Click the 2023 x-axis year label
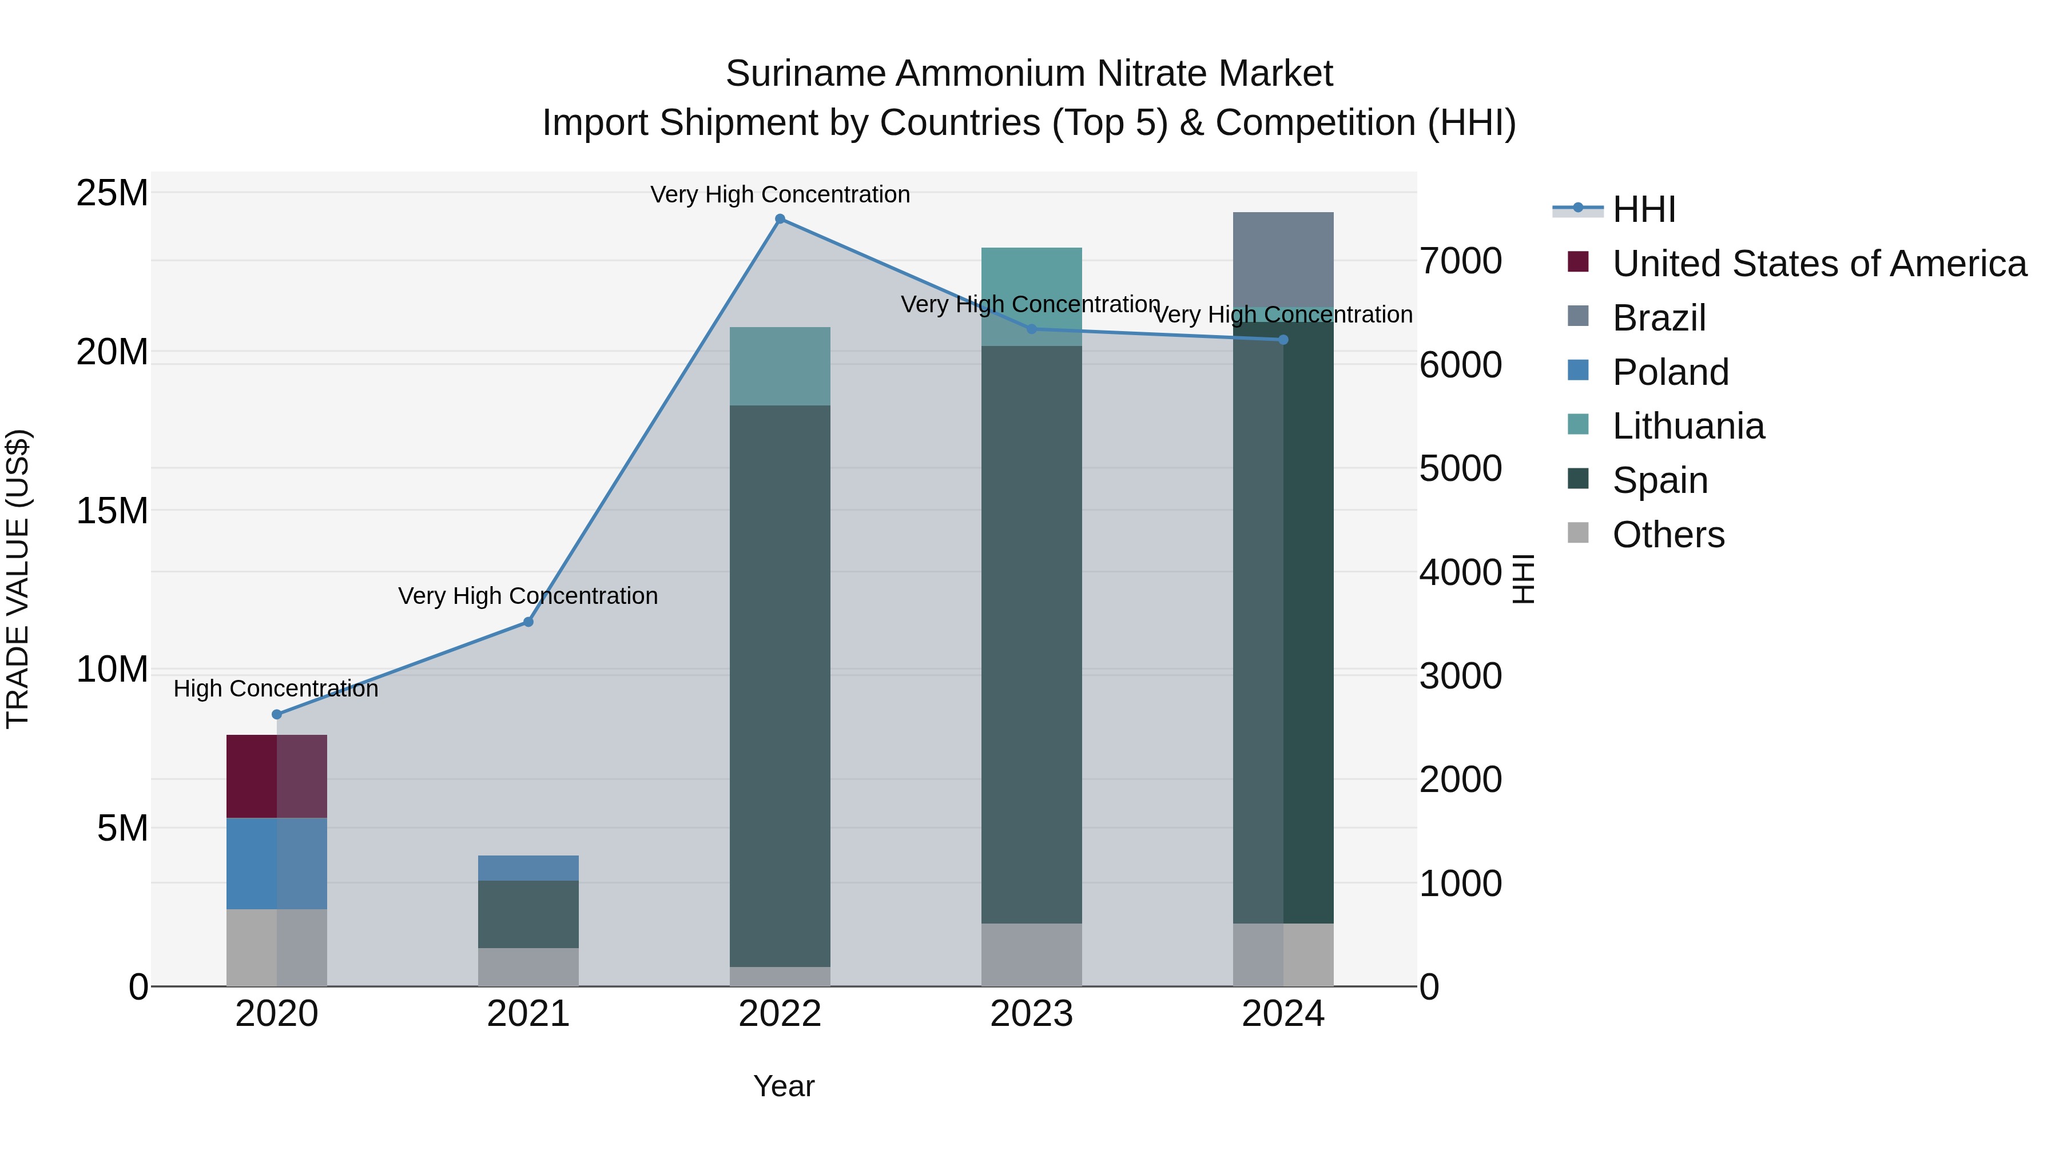The image size is (2059, 1158). point(1032,1014)
